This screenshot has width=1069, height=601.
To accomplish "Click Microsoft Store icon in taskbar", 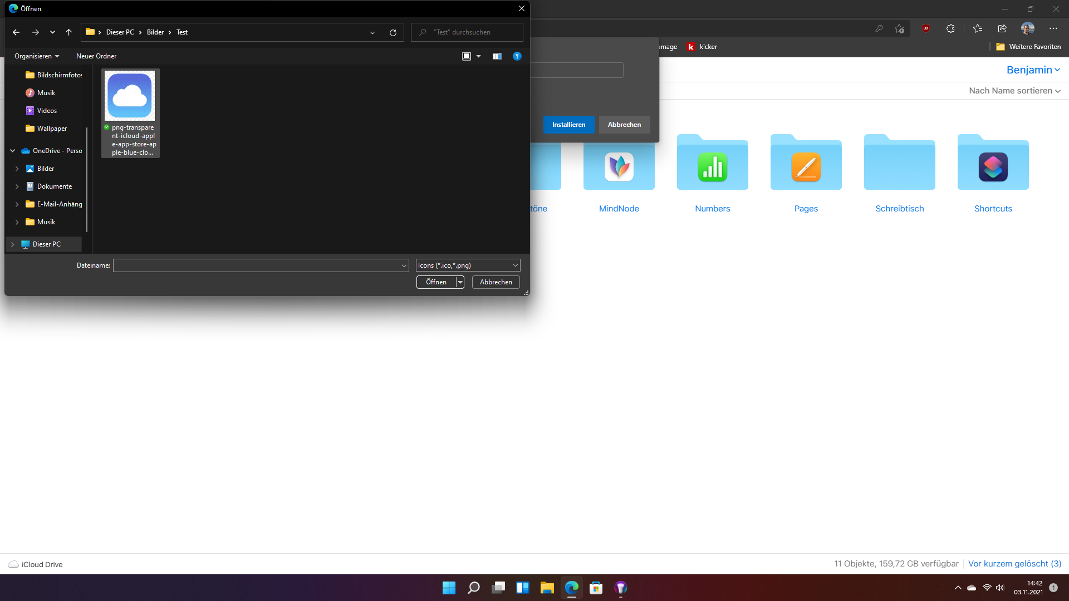I will [596, 588].
